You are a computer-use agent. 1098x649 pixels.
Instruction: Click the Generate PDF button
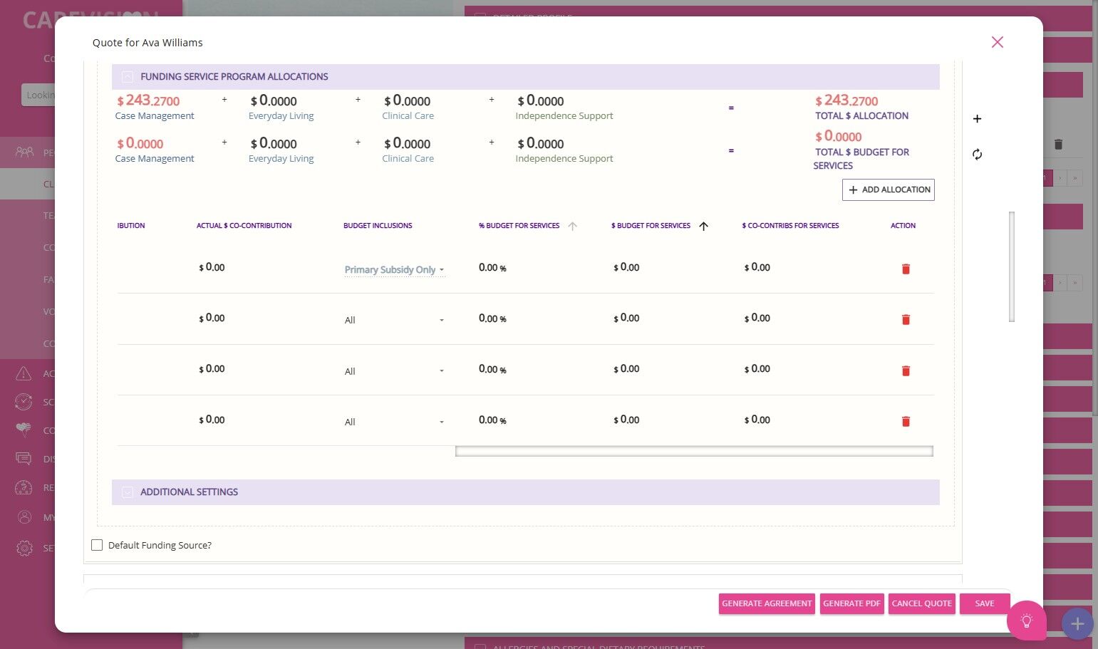(851, 603)
